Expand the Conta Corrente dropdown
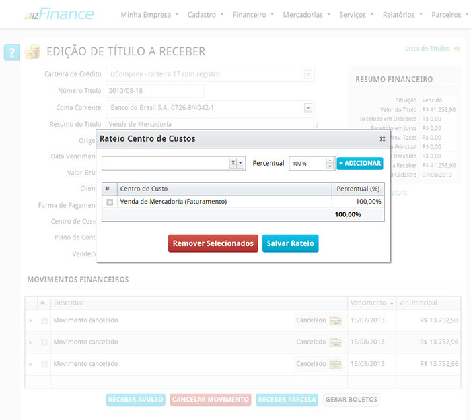471x420 pixels. click(x=308, y=107)
